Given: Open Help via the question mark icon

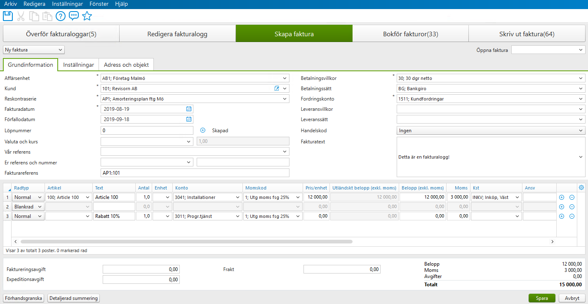Looking at the screenshot, I should [60, 16].
